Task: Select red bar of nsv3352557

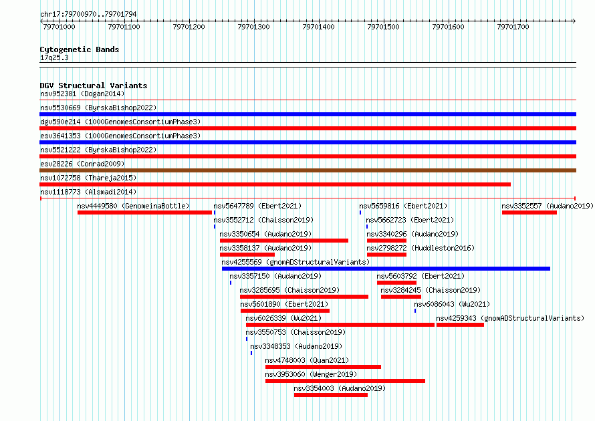Action: pyautogui.click(x=529, y=213)
